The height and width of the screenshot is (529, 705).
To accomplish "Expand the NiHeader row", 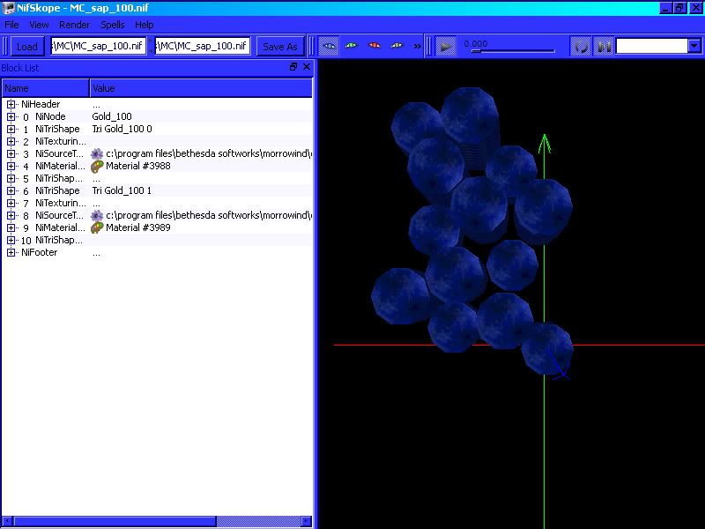I will (11, 104).
